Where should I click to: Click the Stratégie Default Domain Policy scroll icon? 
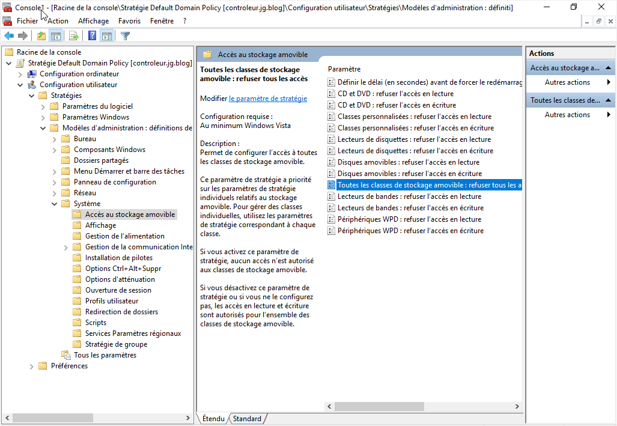pos(20,63)
